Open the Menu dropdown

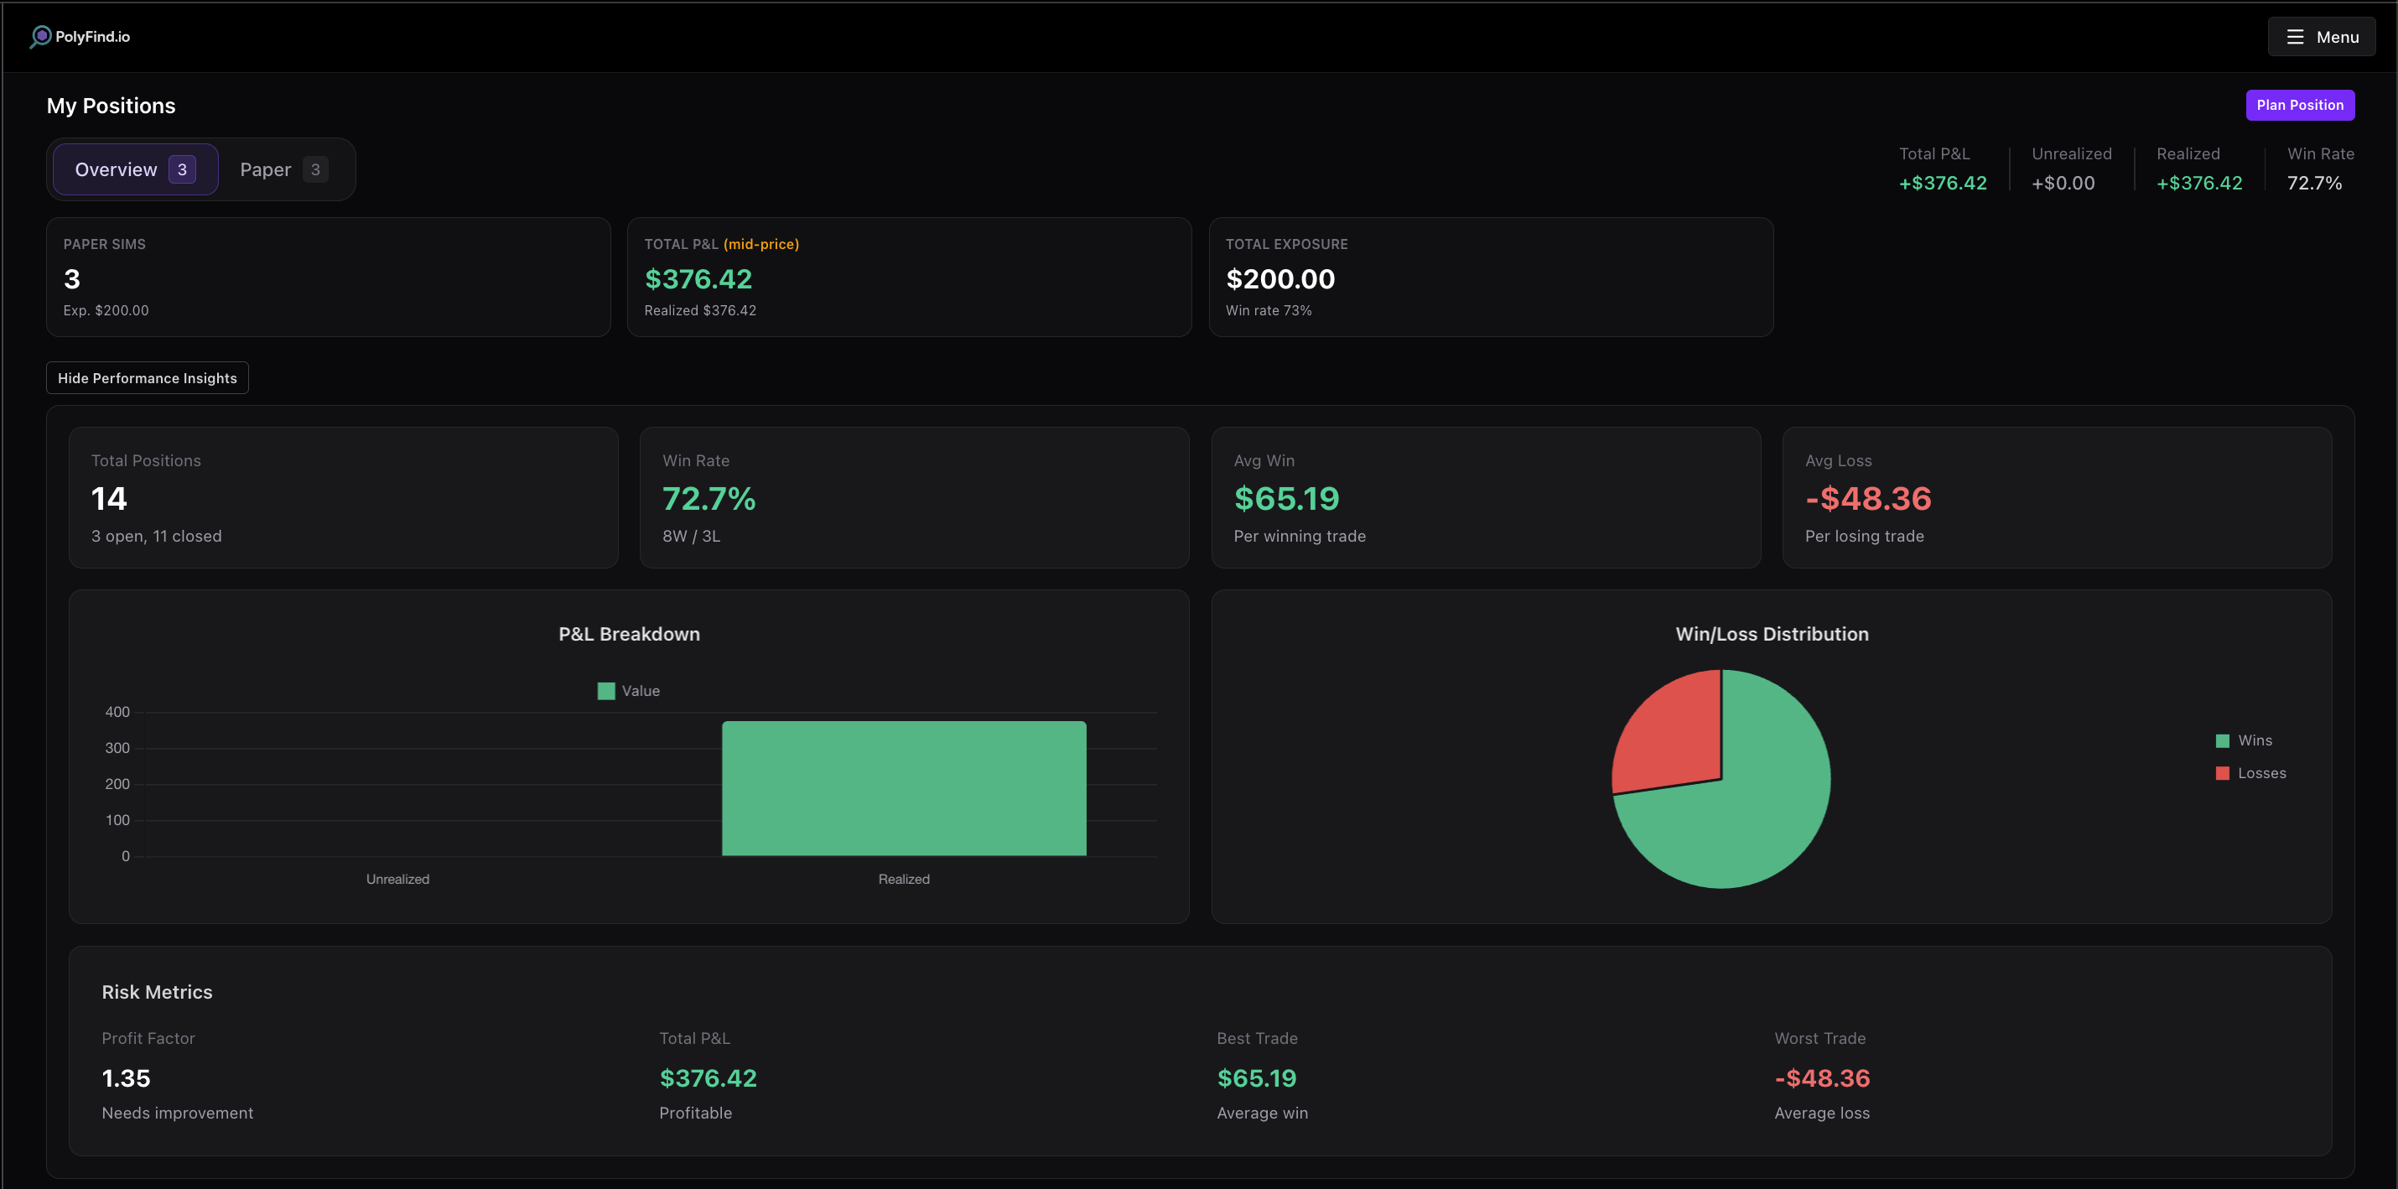coord(2322,36)
